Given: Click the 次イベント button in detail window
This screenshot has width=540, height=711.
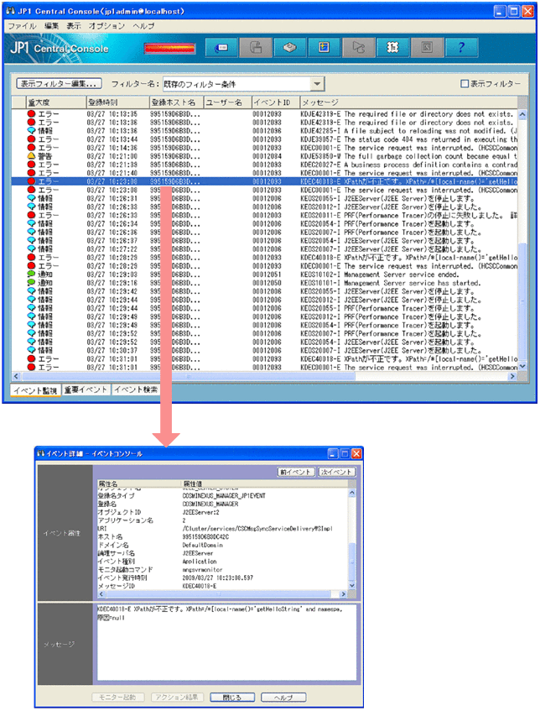Looking at the screenshot, I should (x=336, y=472).
